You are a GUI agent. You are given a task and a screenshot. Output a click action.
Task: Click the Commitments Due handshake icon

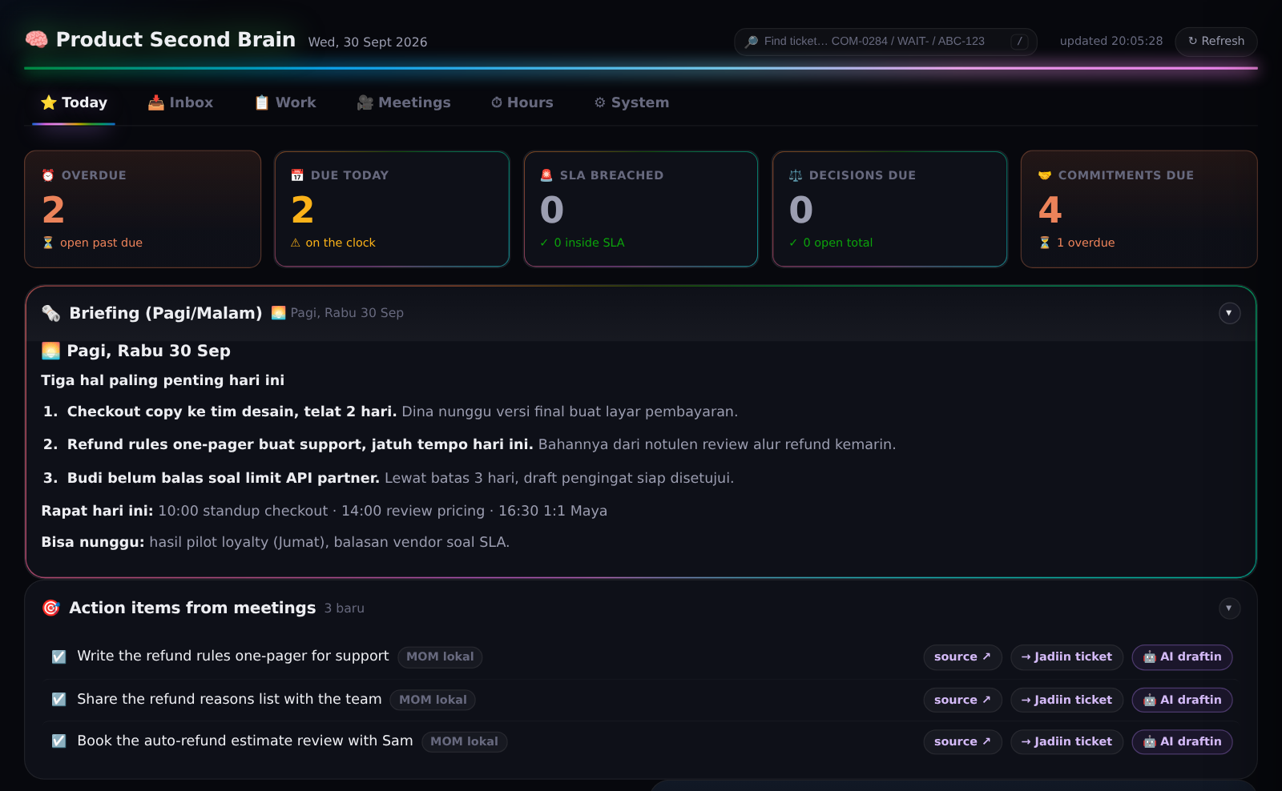tap(1045, 175)
